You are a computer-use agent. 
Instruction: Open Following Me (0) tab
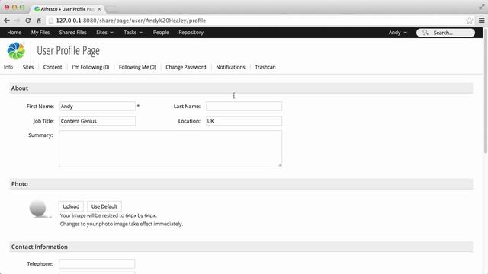click(x=137, y=67)
